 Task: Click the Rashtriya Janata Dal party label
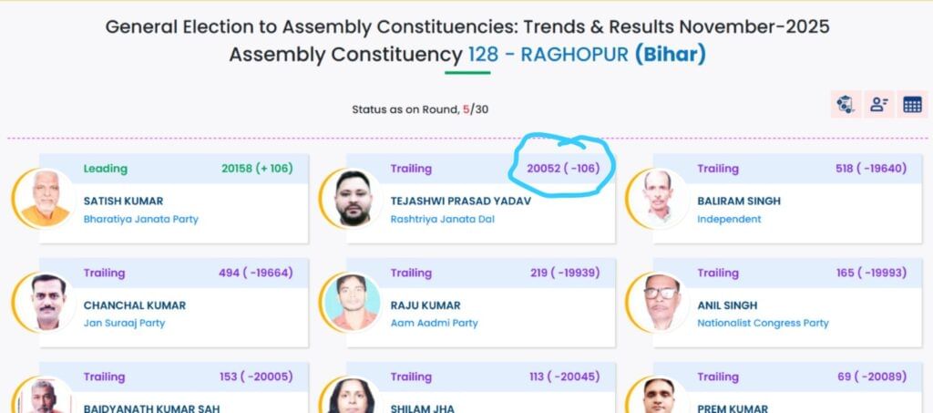point(442,219)
